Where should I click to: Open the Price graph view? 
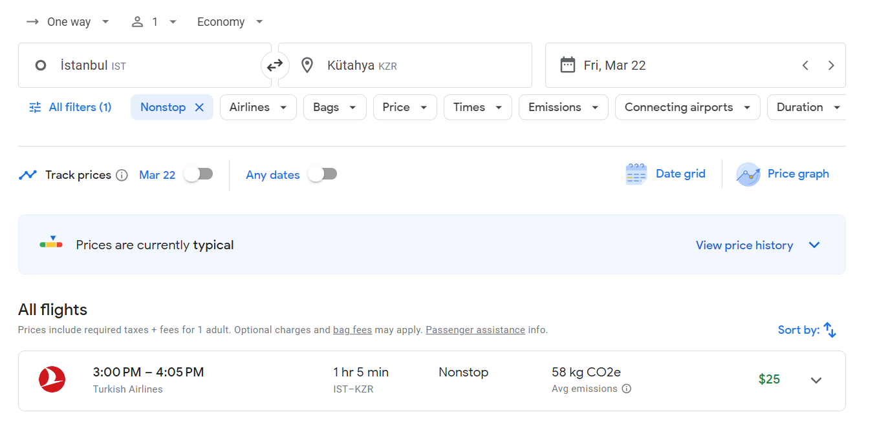click(783, 174)
